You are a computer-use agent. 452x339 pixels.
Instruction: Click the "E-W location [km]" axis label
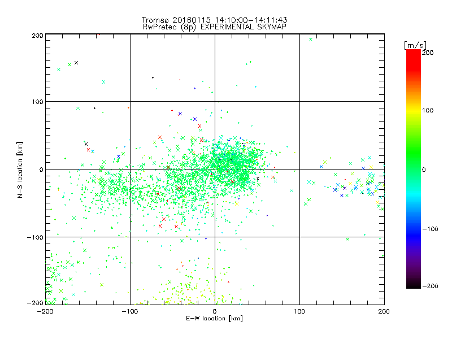point(214,319)
